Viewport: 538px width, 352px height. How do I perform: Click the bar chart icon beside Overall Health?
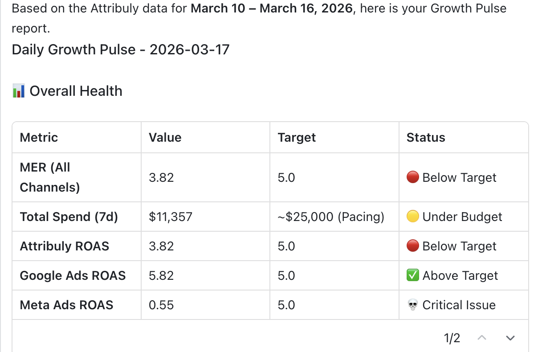coord(18,91)
